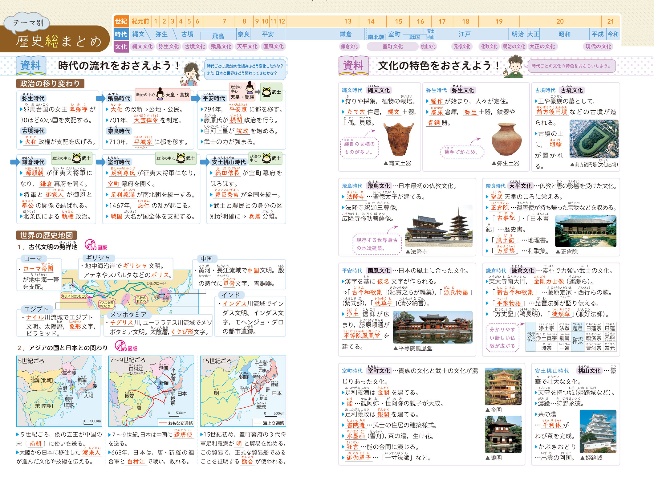This screenshot has height=493, width=654.
Task: Click the 正倉院 photo
Action: pos(586,231)
